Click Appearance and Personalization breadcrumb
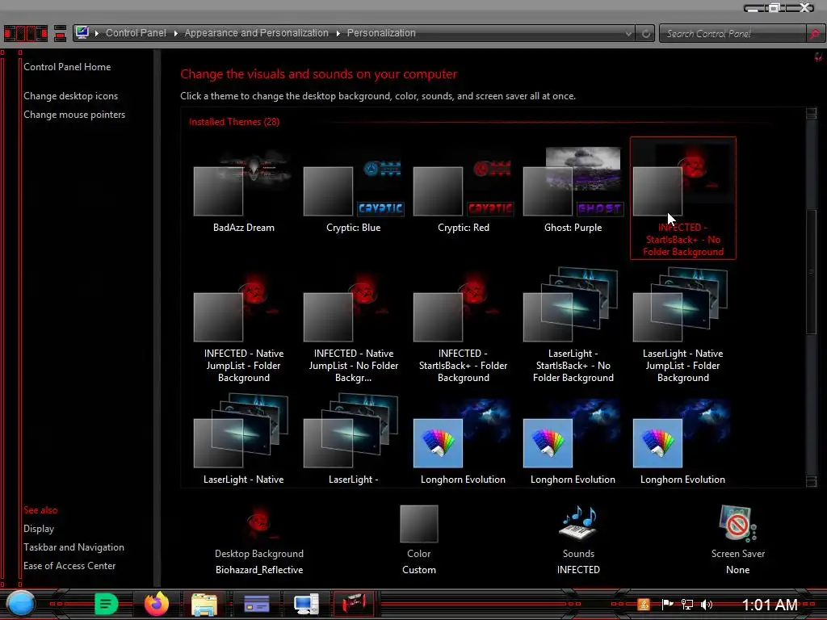 (x=256, y=32)
